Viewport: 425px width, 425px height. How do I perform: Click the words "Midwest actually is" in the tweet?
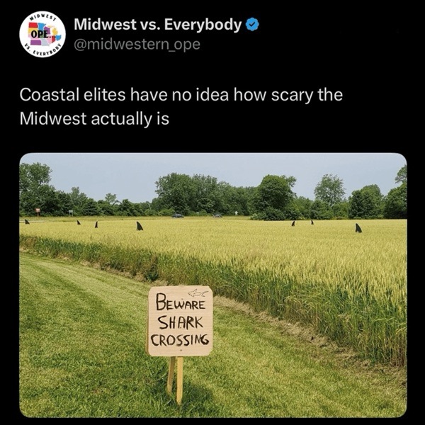coord(94,119)
